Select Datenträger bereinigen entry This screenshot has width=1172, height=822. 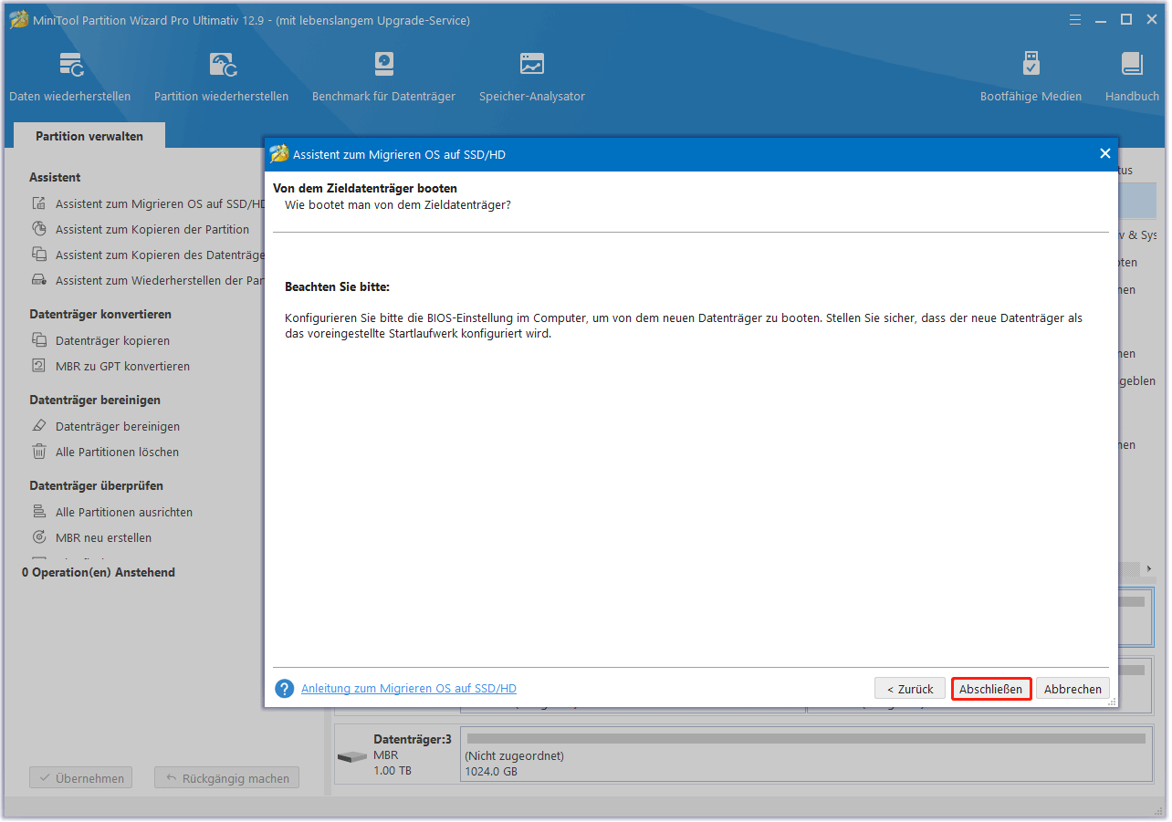(x=118, y=426)
